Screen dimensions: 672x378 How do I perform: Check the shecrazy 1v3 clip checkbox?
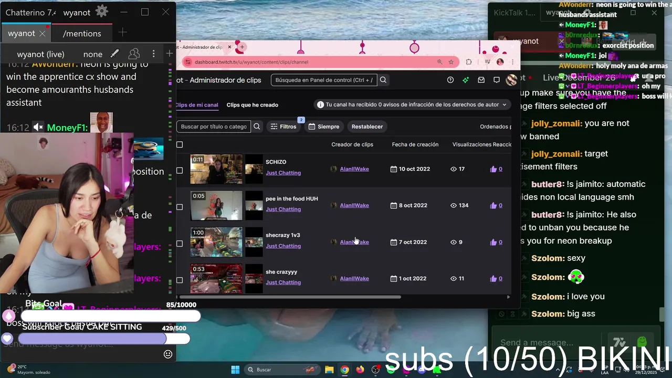tap(180, 244)
